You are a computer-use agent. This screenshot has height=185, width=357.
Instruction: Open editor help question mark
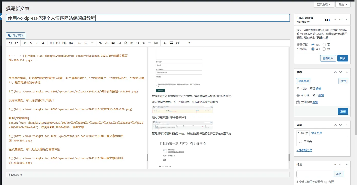tap(189, 43)
